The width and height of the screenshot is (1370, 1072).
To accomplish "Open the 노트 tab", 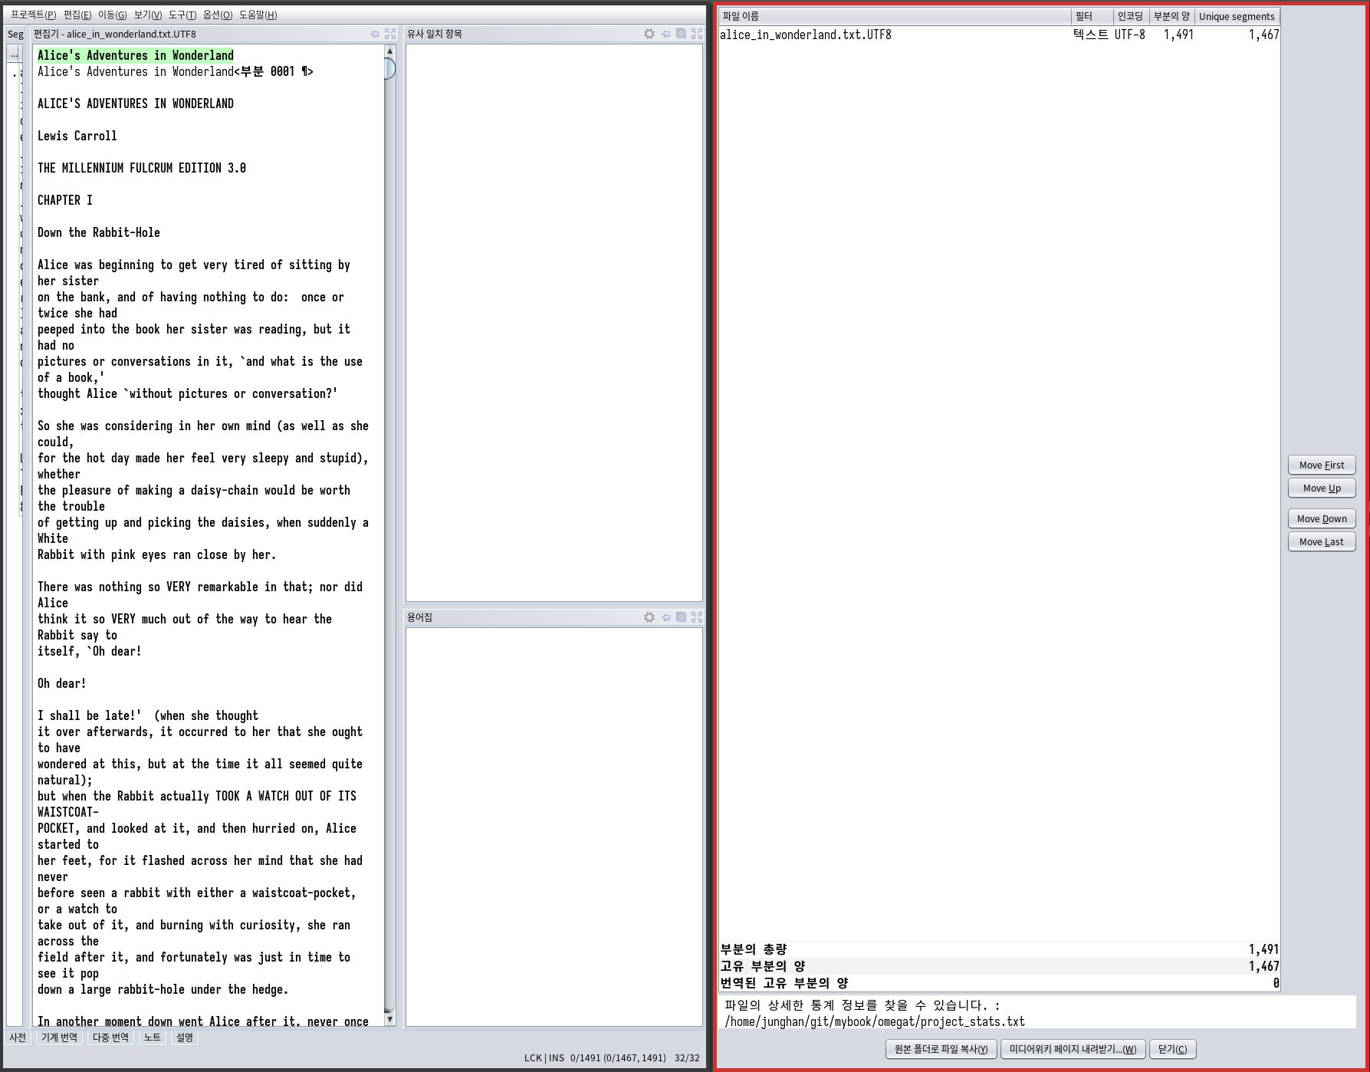I will (153, 1037).
